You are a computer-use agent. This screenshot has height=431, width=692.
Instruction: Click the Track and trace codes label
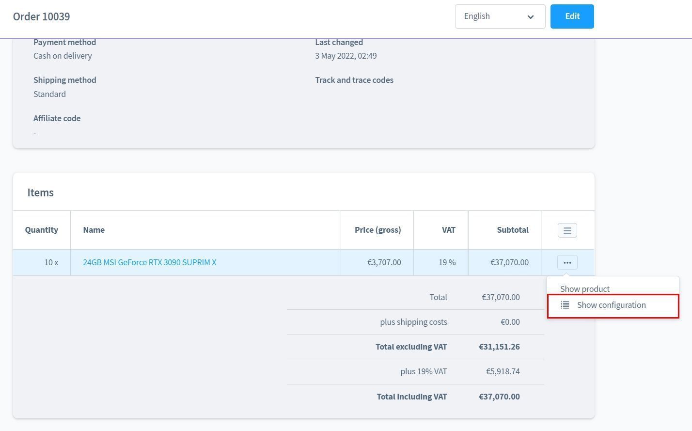pyautogui.click(x=354, y=80)
